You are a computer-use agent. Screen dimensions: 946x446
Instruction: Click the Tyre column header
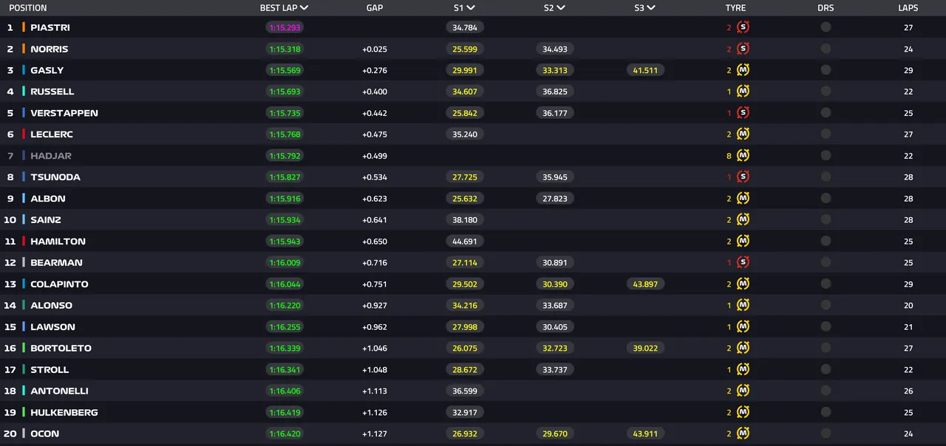pos(735,8)
